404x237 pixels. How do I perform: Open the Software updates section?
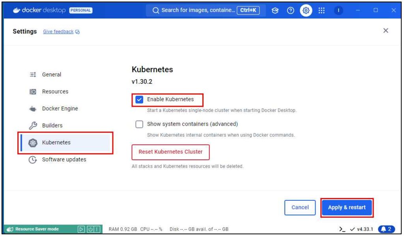pyautogui.click(x=64, y=160)
